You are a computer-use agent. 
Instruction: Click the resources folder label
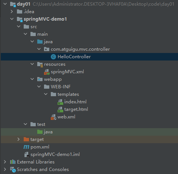pos(55,64)
